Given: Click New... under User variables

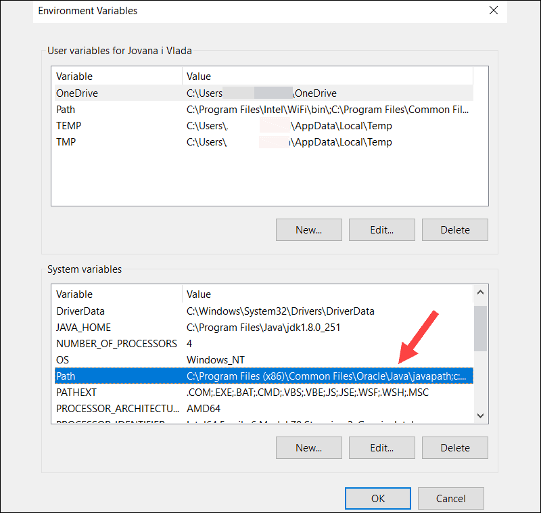Looking at the screenshot, I should (309, 229).
